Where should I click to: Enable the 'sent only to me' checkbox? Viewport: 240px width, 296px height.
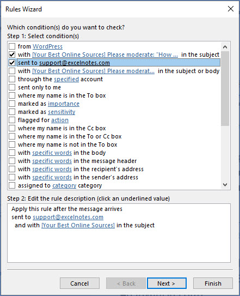pos(12,87)
